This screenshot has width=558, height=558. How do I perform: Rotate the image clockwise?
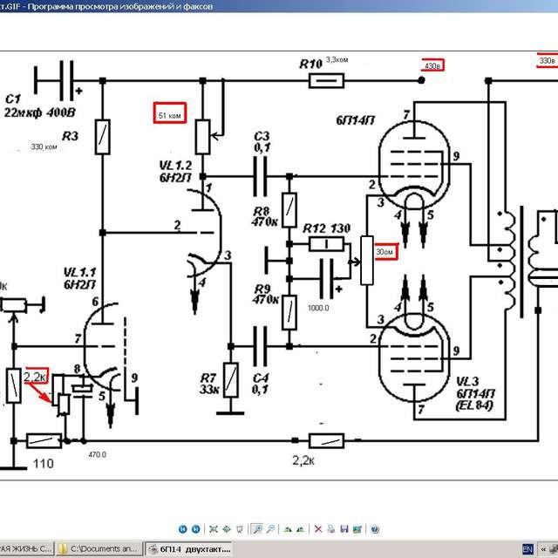288,529
